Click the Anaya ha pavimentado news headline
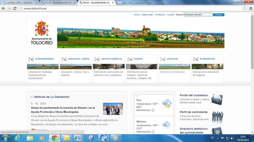The height and width of the screenshot is (142, 254). (63, 109)
